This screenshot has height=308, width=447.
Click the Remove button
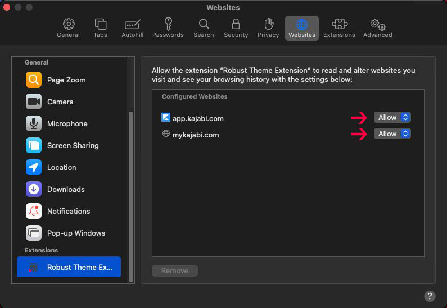click(175, 271)
